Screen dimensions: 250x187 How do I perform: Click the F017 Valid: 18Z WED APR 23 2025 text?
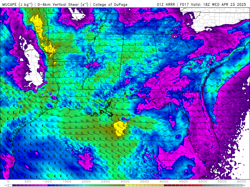click(213, 4)
